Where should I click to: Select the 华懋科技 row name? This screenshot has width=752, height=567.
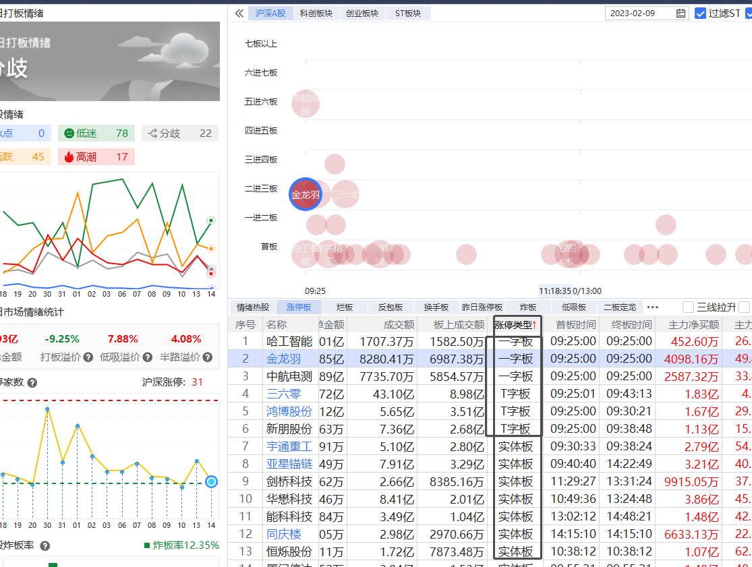289,499
